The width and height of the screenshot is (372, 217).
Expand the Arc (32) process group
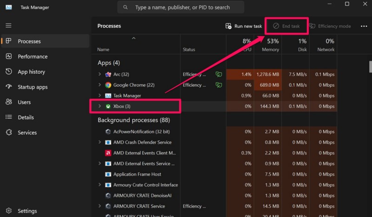click(x=100, y=74)
